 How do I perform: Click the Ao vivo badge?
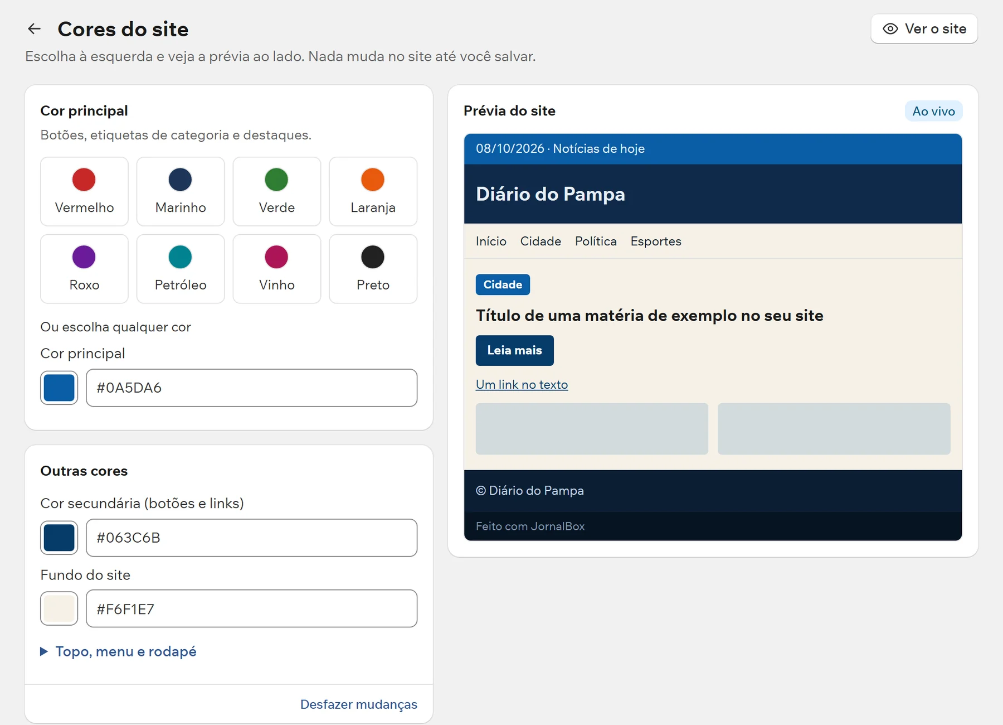(933, 111)
